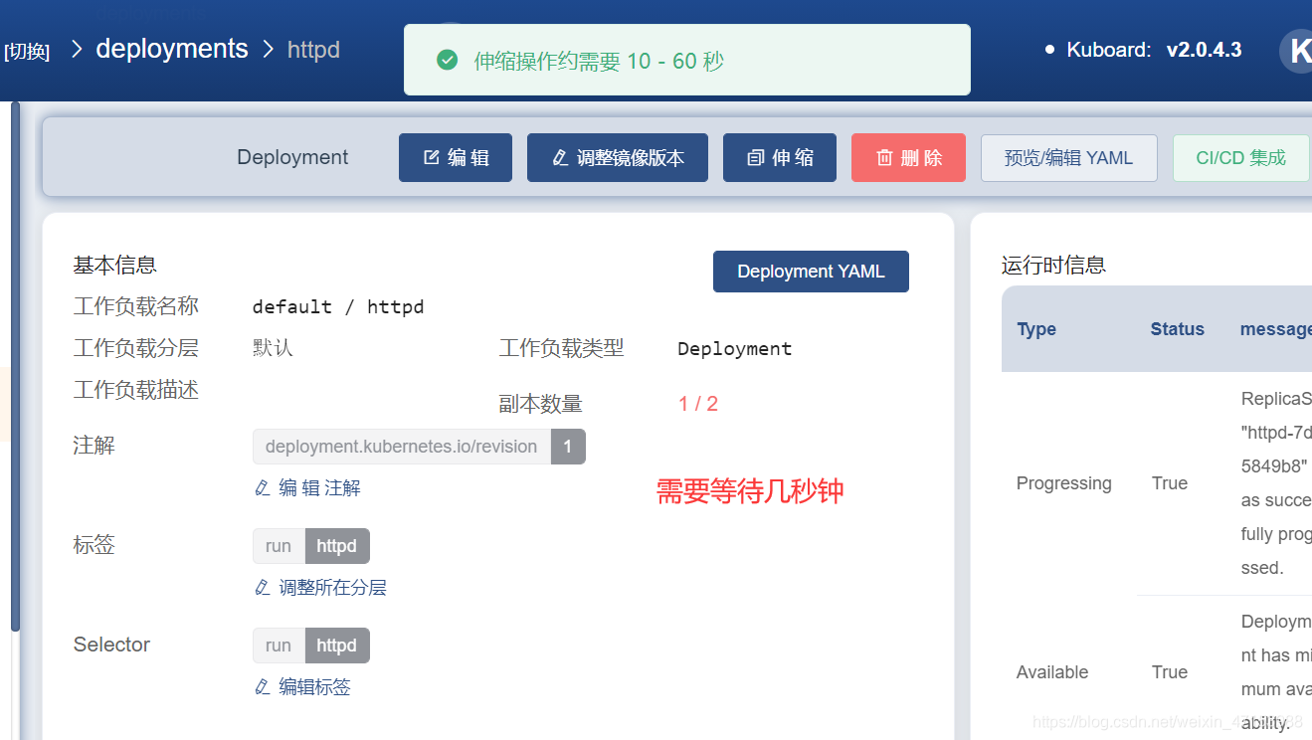Open CI/CD 集成 integration

[1241, 157]
